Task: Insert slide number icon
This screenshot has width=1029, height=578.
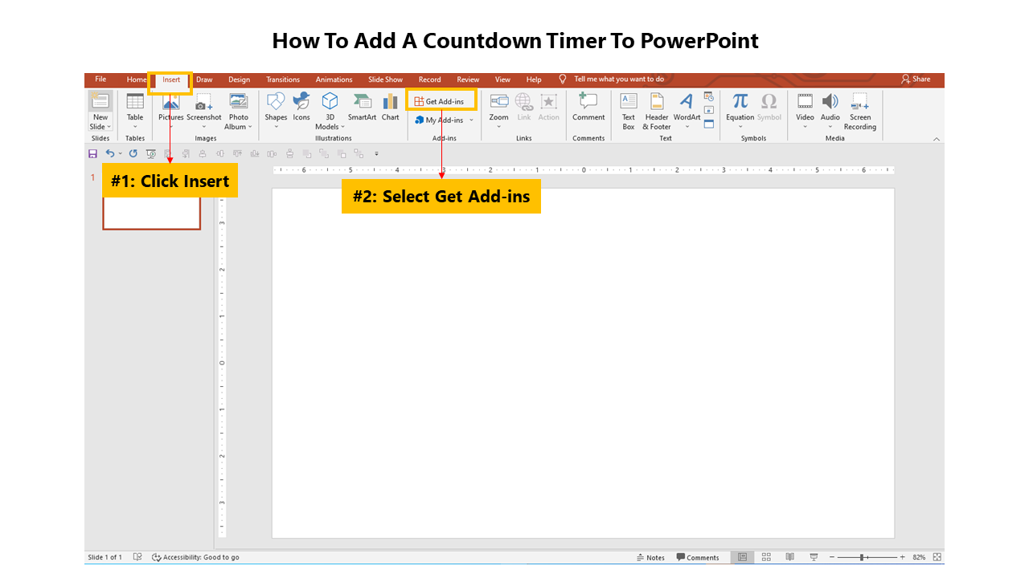Action: point(708,110)
